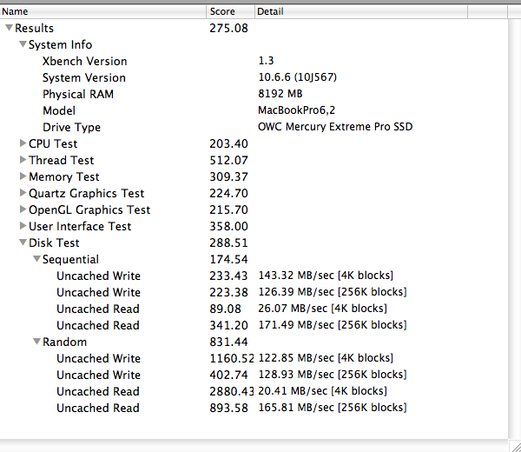Expand the CPU Test row
Screen dimensions: 521x452
pos(23,143)
